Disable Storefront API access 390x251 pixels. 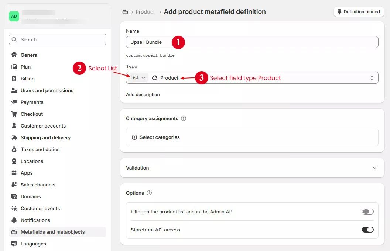[x=367, y=229]
